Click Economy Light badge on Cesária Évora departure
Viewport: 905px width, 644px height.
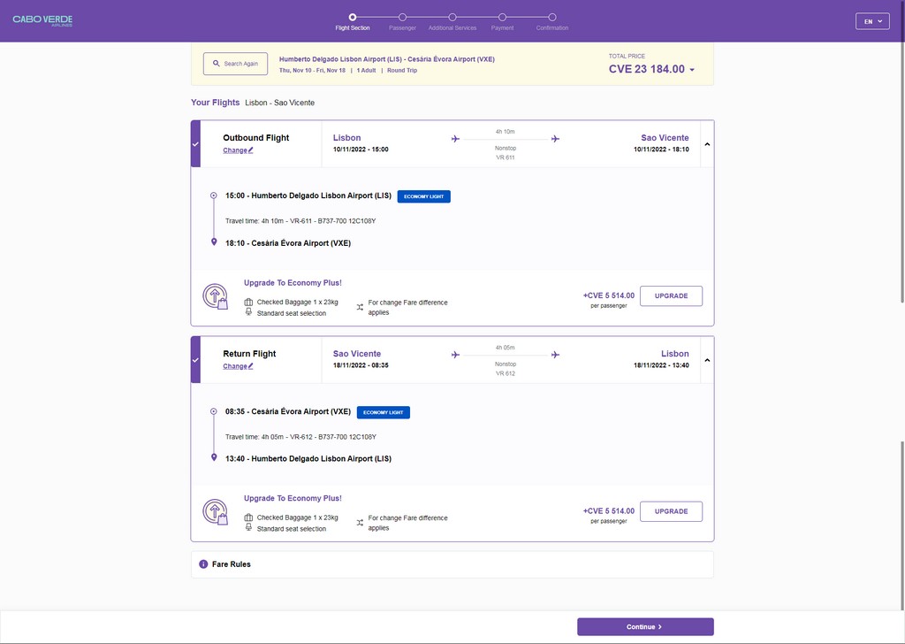[x=384, y=412]
